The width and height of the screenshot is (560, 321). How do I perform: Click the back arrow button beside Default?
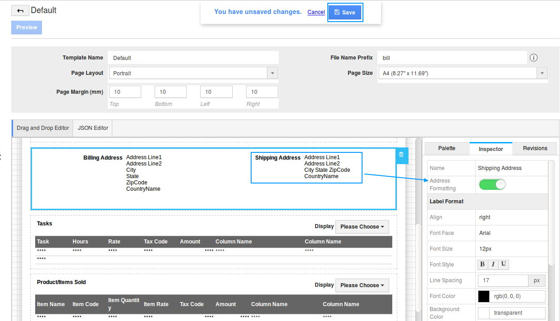tap(20, 11)
